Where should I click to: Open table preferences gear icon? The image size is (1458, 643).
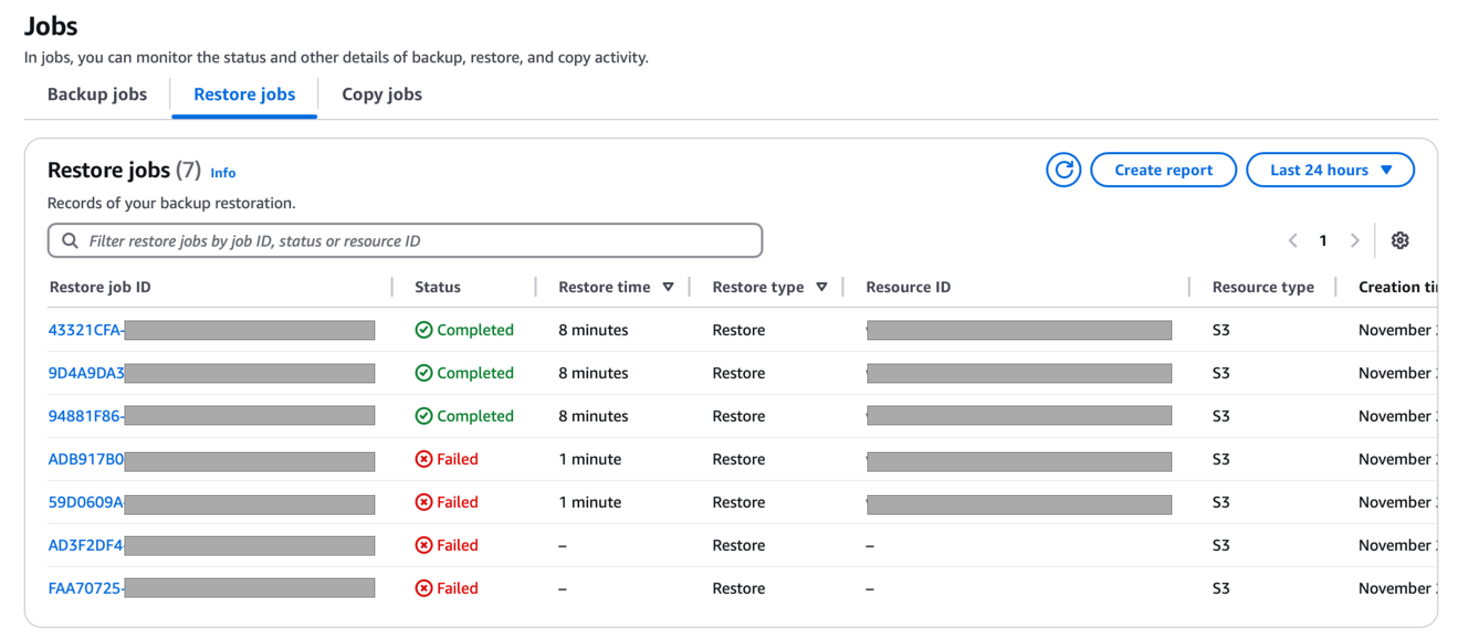tap(1400, 240)
